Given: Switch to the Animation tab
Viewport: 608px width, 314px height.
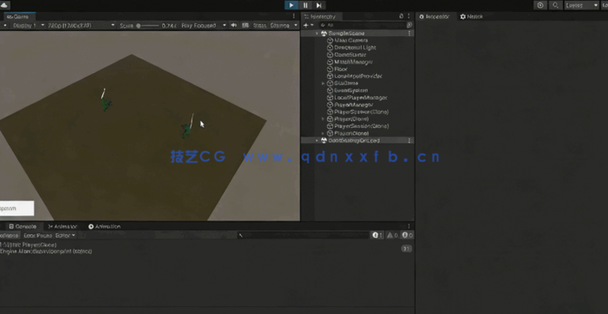Looking at the screenshot, I should click(x=104, y=226).
